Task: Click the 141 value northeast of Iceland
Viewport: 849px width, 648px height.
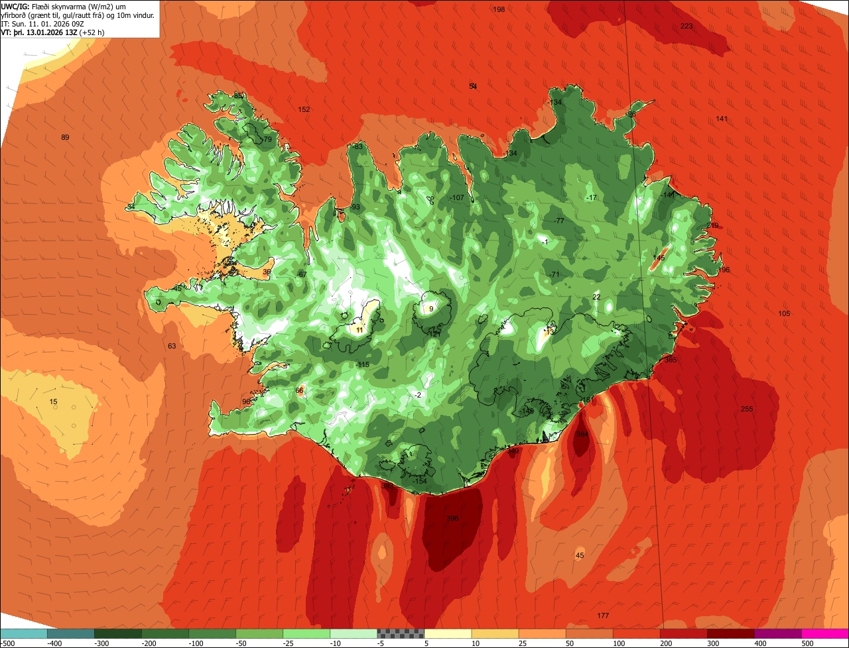Action: pyautogui.click(x=722, y=119)
